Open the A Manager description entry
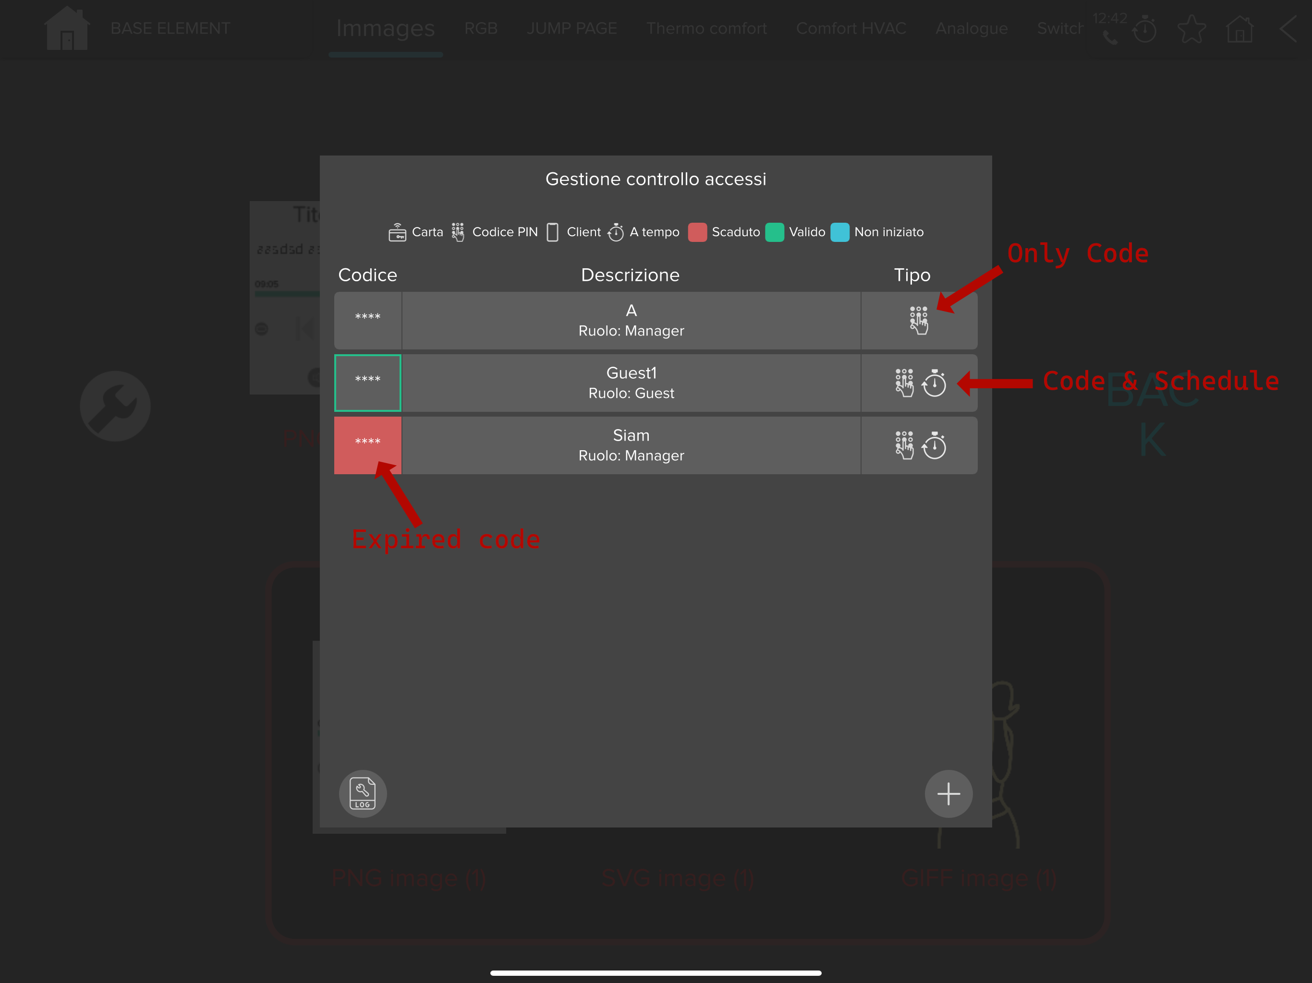 (631, 320)
